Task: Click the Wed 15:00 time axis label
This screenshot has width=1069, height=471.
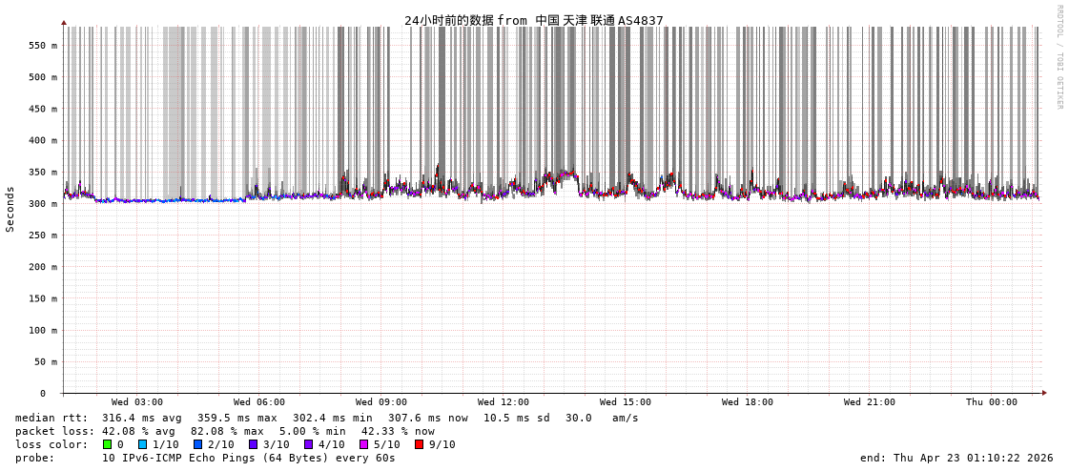Action: (x=626, y=402)
